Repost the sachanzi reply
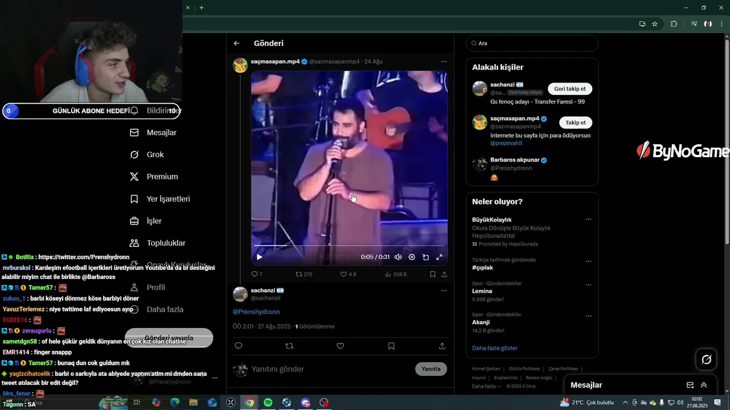The width and height of the screenshot is (730, 410). (x=289, y=346)
